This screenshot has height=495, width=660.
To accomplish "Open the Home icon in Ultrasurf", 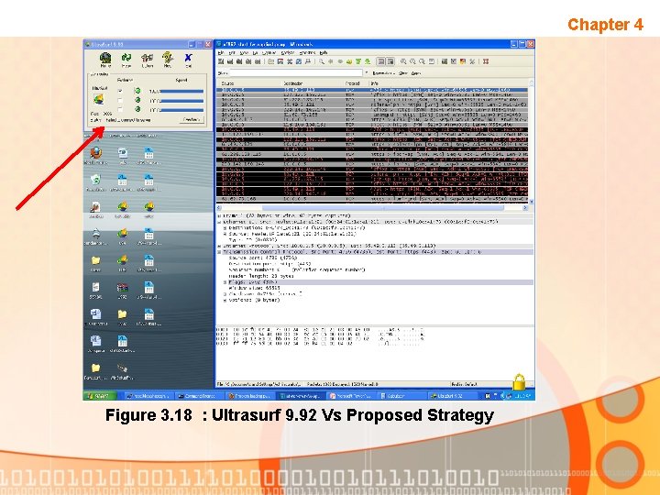I will (x=105, y=59).
